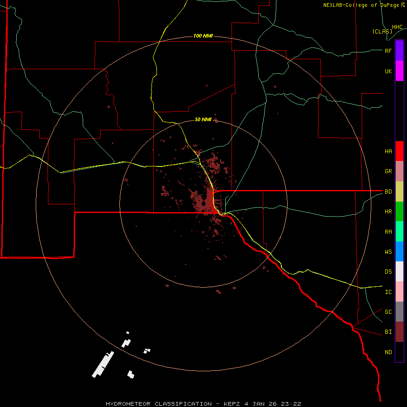Click the 100 NMI range ring label
This screenshot has width=407, height=407.
coord(203,36)
